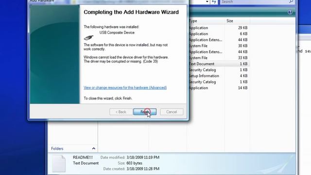The width and height of the screenshot is (311, 175).
Task: Sort by Size column header in Explorer
Action: (237, 21)
